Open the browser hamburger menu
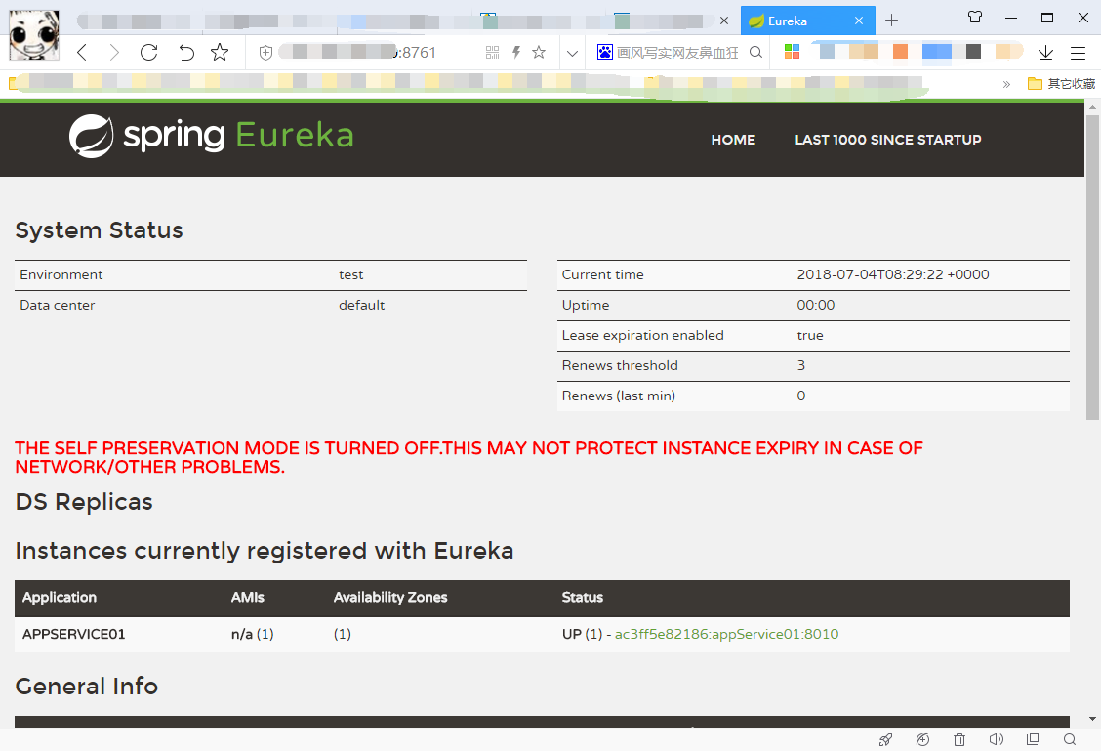Viewport: 1101px width, 751px height. click(1078, 52)
